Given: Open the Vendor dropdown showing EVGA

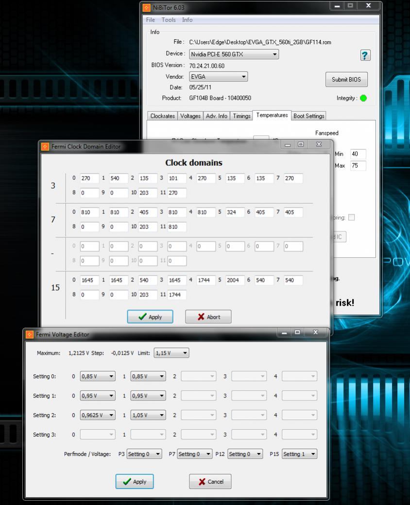Looking at the screenshot, I should tap(219, 77).
